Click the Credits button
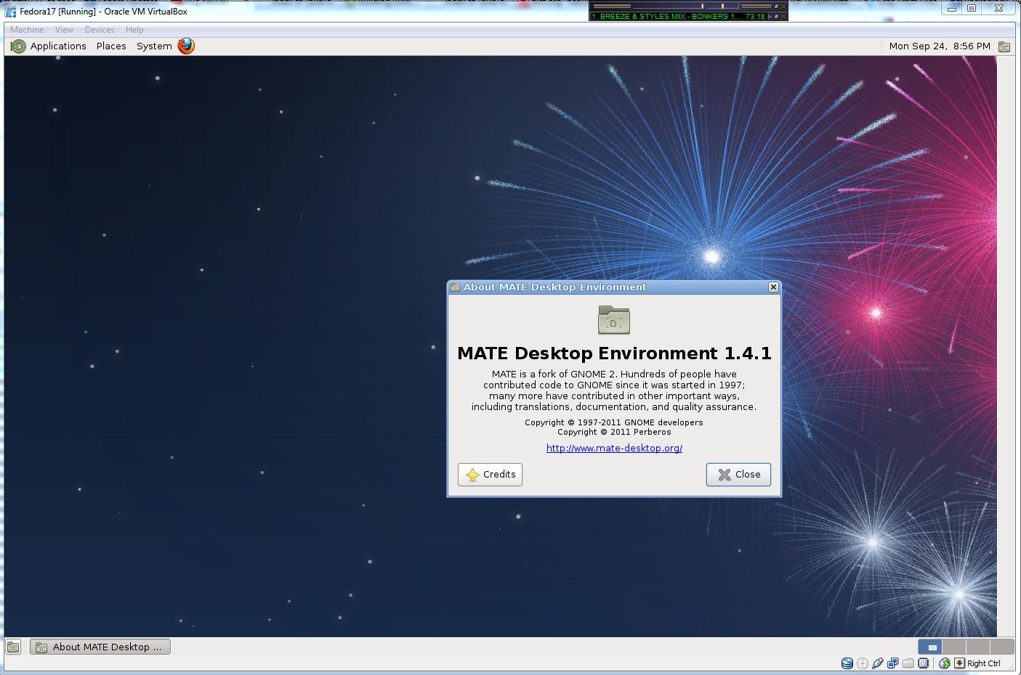The height and width of the screenshot is (675, 1021). 490,475
